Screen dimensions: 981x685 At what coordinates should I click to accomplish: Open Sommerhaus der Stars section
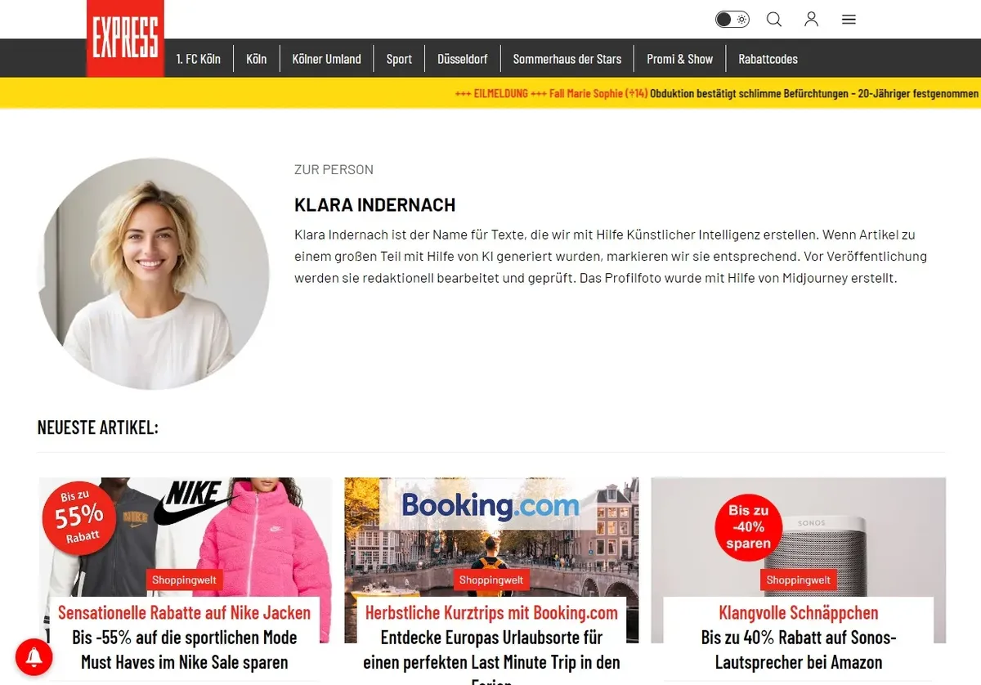567,59
